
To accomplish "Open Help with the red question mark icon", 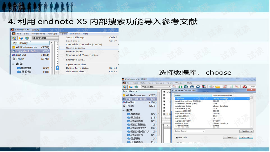I will (x=245, y=87).
